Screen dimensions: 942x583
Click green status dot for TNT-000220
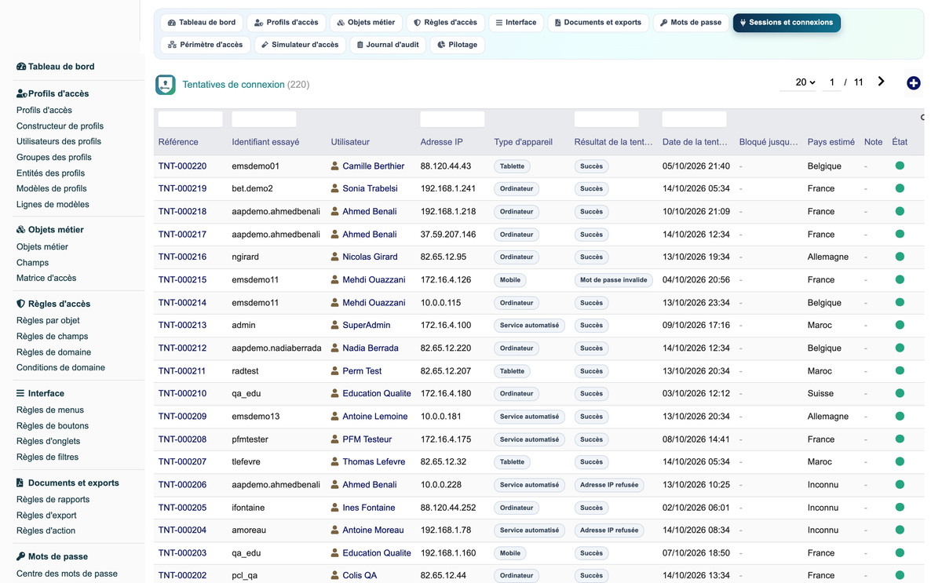[x=900, y=166]
